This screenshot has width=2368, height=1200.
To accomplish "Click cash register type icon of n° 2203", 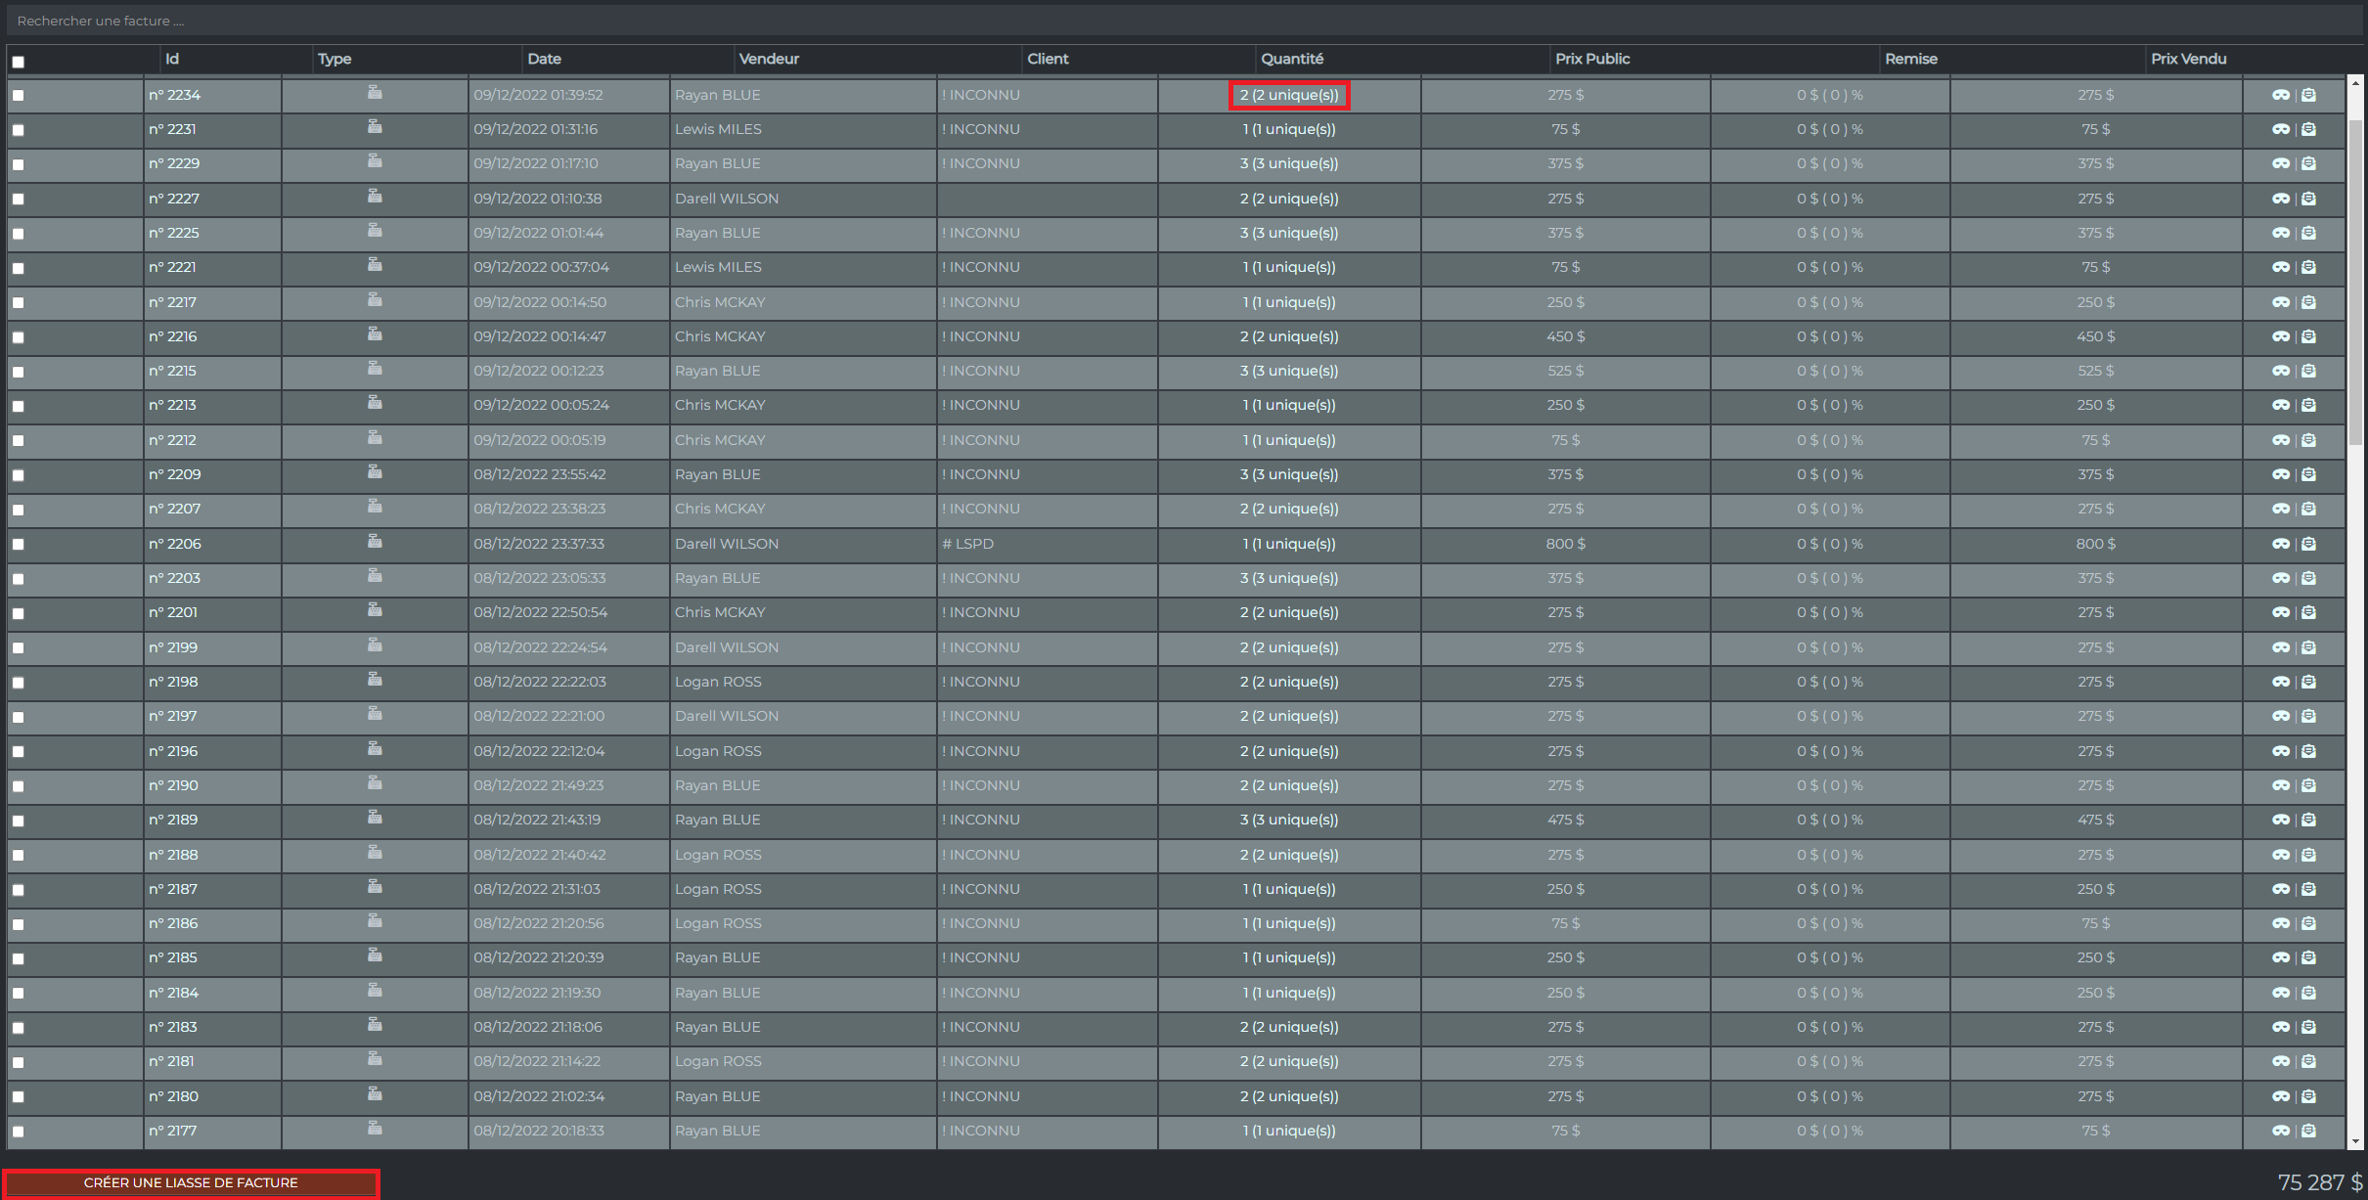I will point(375,576).
